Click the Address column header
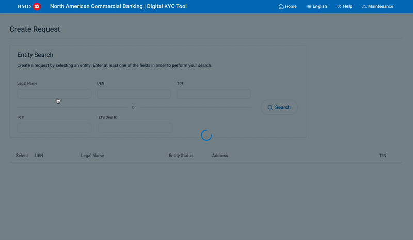Screen dimensions: 413x240 pyautogui.click(x=220, y=156)
